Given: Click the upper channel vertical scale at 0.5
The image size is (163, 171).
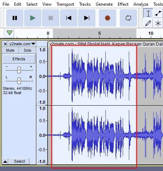Looking at the screenshot, I should (42, 62).
